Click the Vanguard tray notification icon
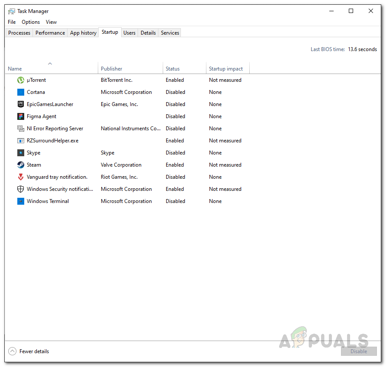The width and height of the screenshot is (386, 367). [x=21, y=177]
